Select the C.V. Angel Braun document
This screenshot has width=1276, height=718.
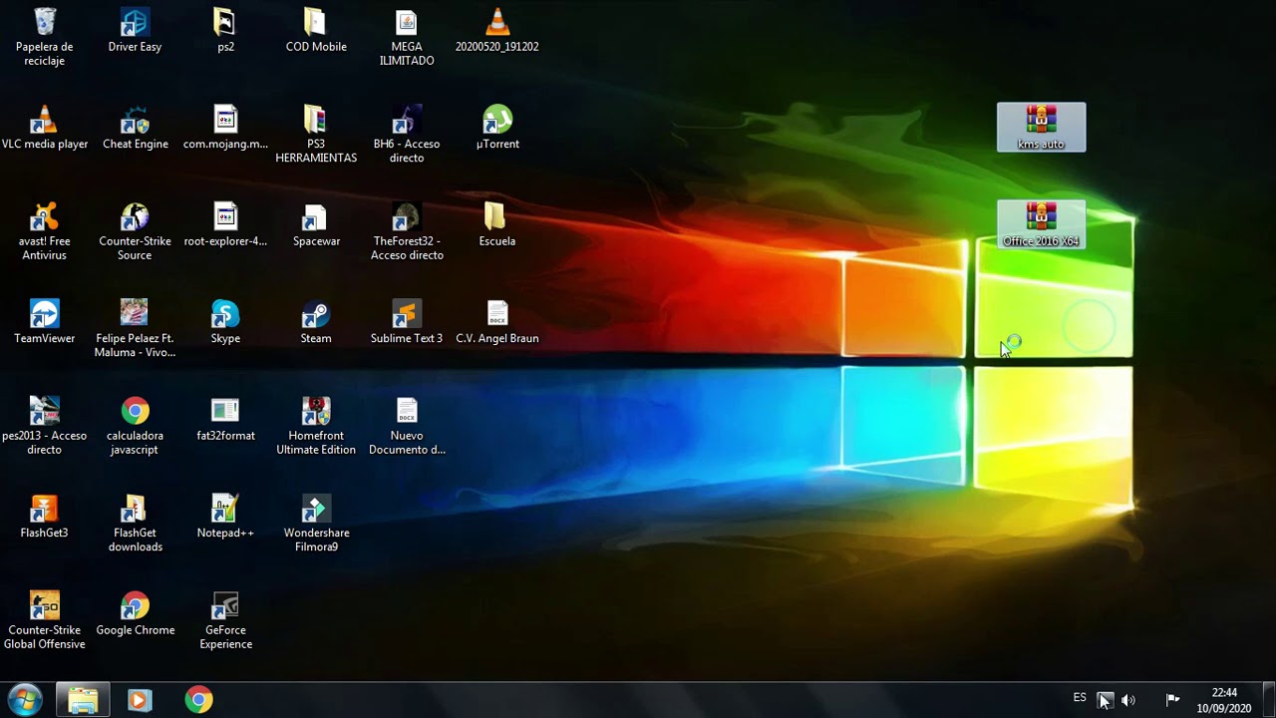(x=496, y=321)
